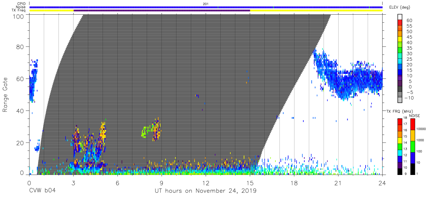Click the 12 tick on the UT hours axis

(206, 183)
